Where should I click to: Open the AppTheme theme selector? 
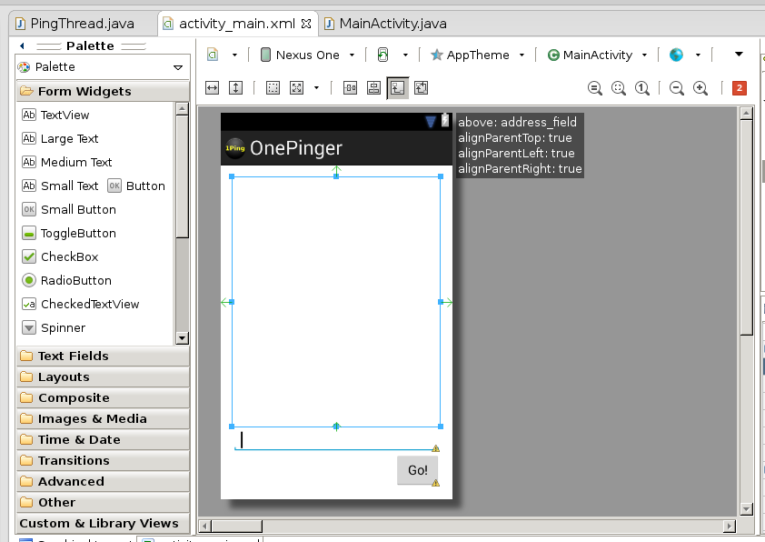(477, 55)
